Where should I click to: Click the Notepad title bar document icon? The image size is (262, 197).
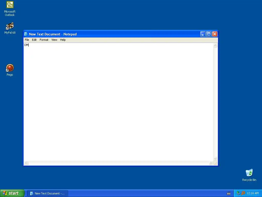click(26, 34)
